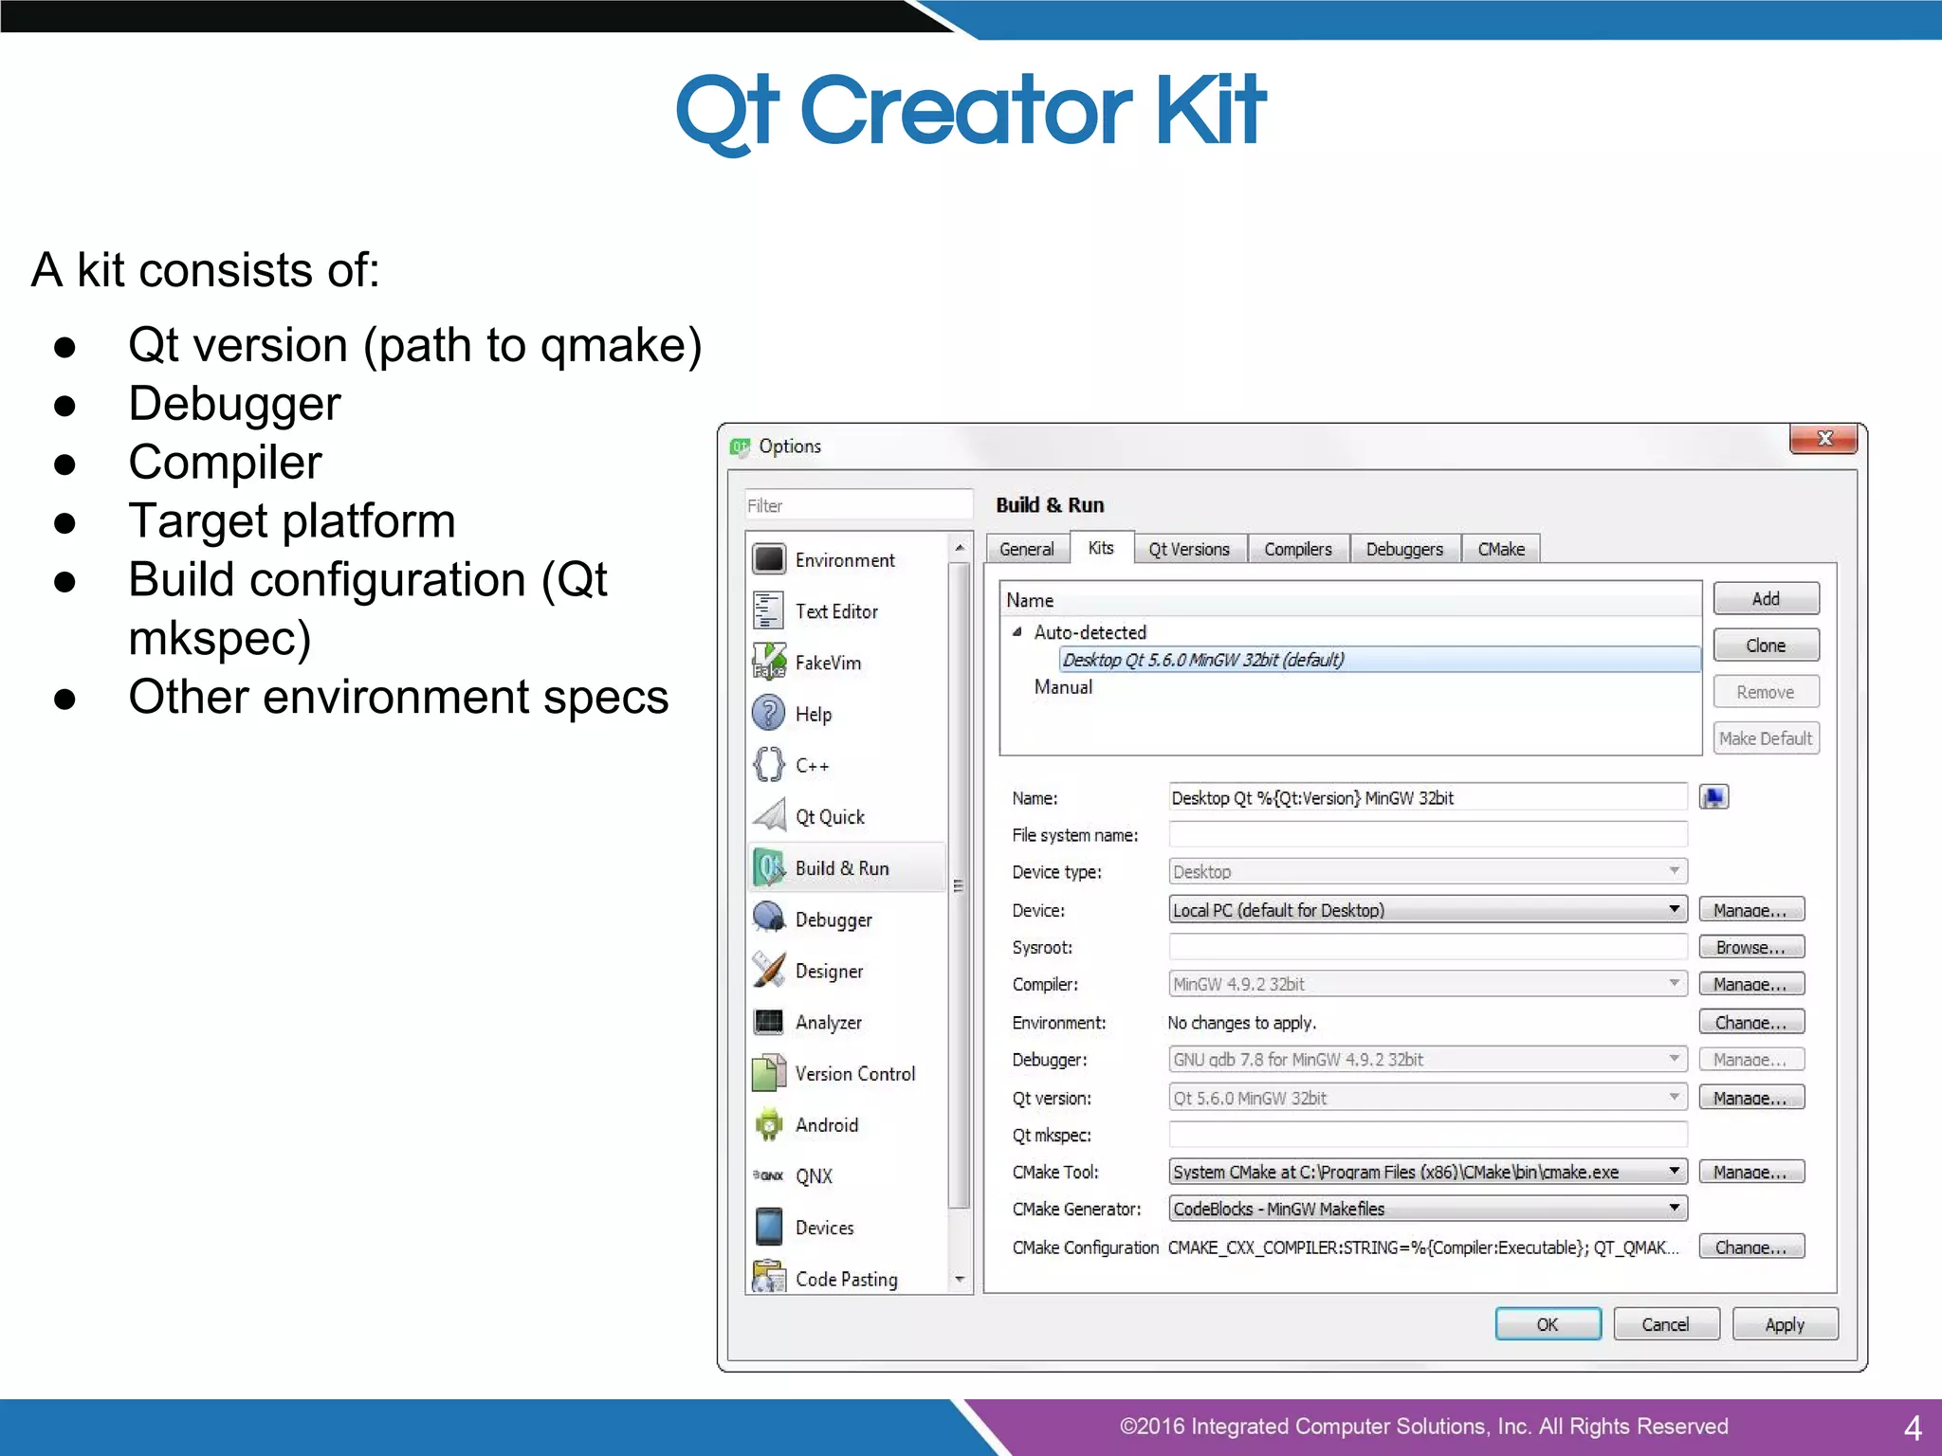Viewport: 1942px width, 1456px height.
Task: Open the Android robot icon
Action: click(769, 1124)
